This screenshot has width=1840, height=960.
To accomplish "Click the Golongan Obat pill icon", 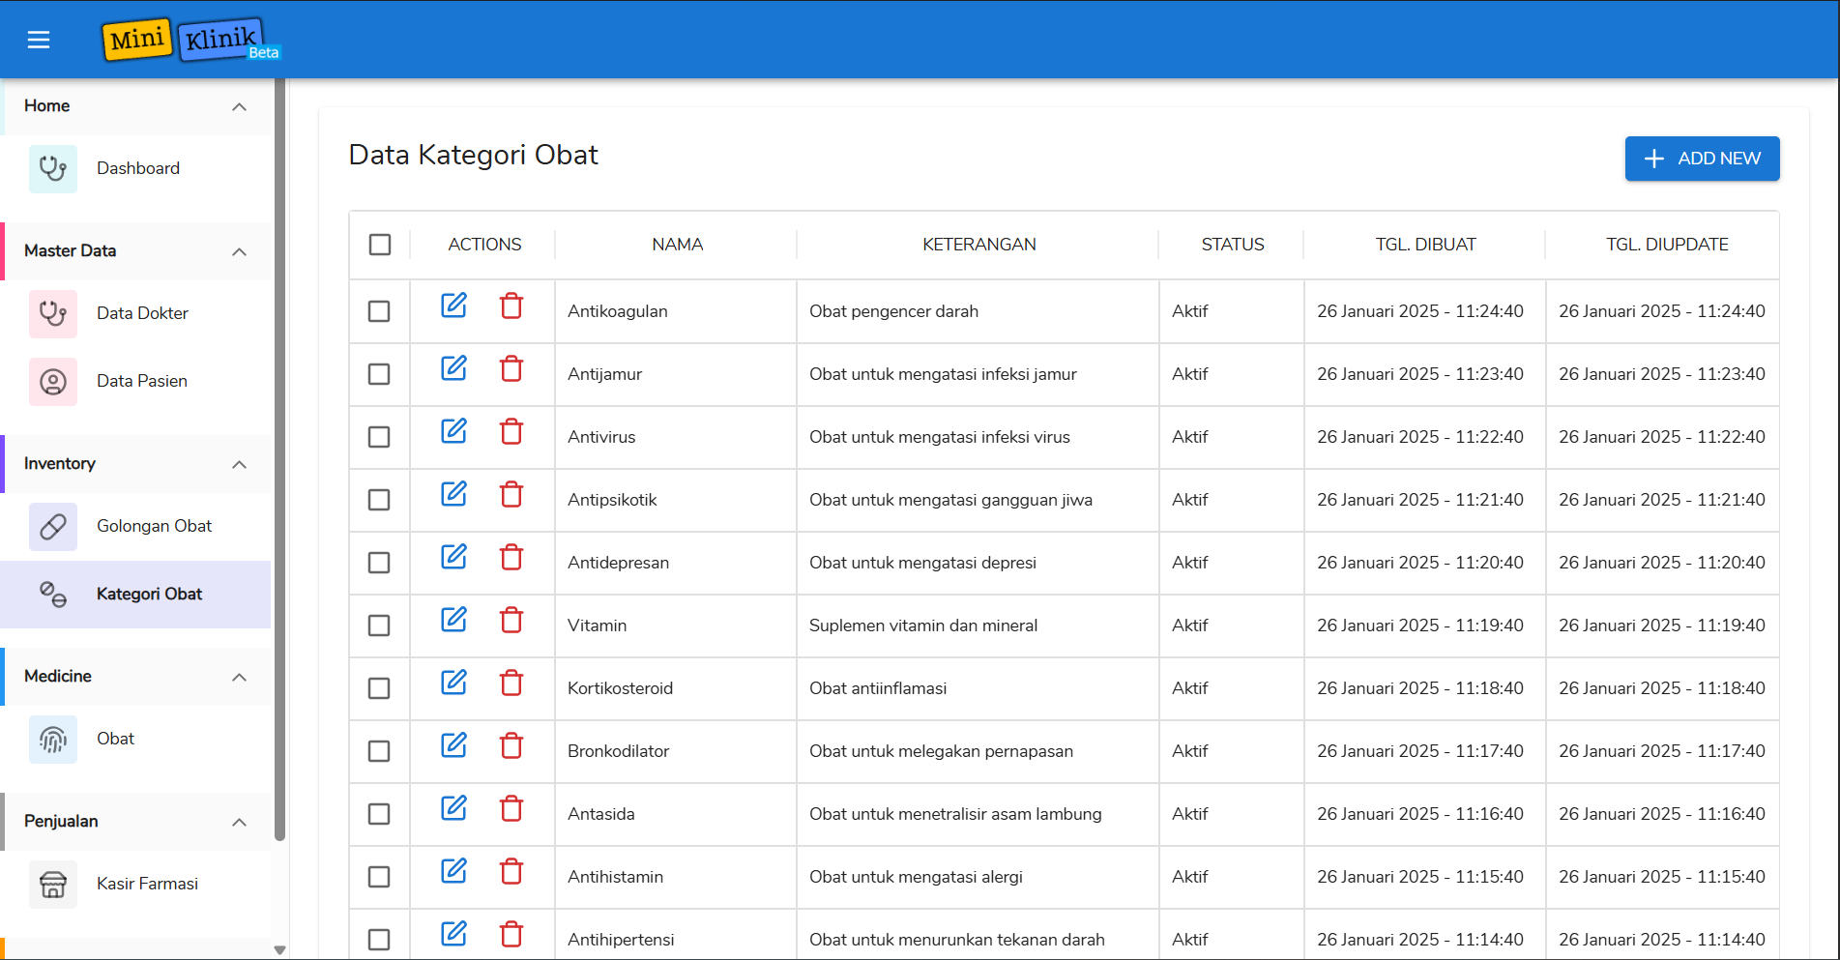I will [53, 526].
